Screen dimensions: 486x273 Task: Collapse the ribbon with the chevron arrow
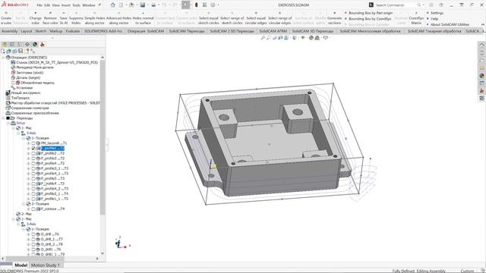483,24
